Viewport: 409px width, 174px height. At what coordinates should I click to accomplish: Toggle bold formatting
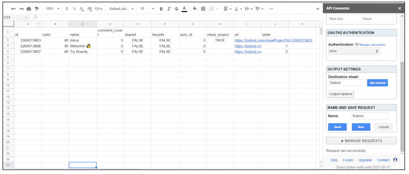pos(161,9)
